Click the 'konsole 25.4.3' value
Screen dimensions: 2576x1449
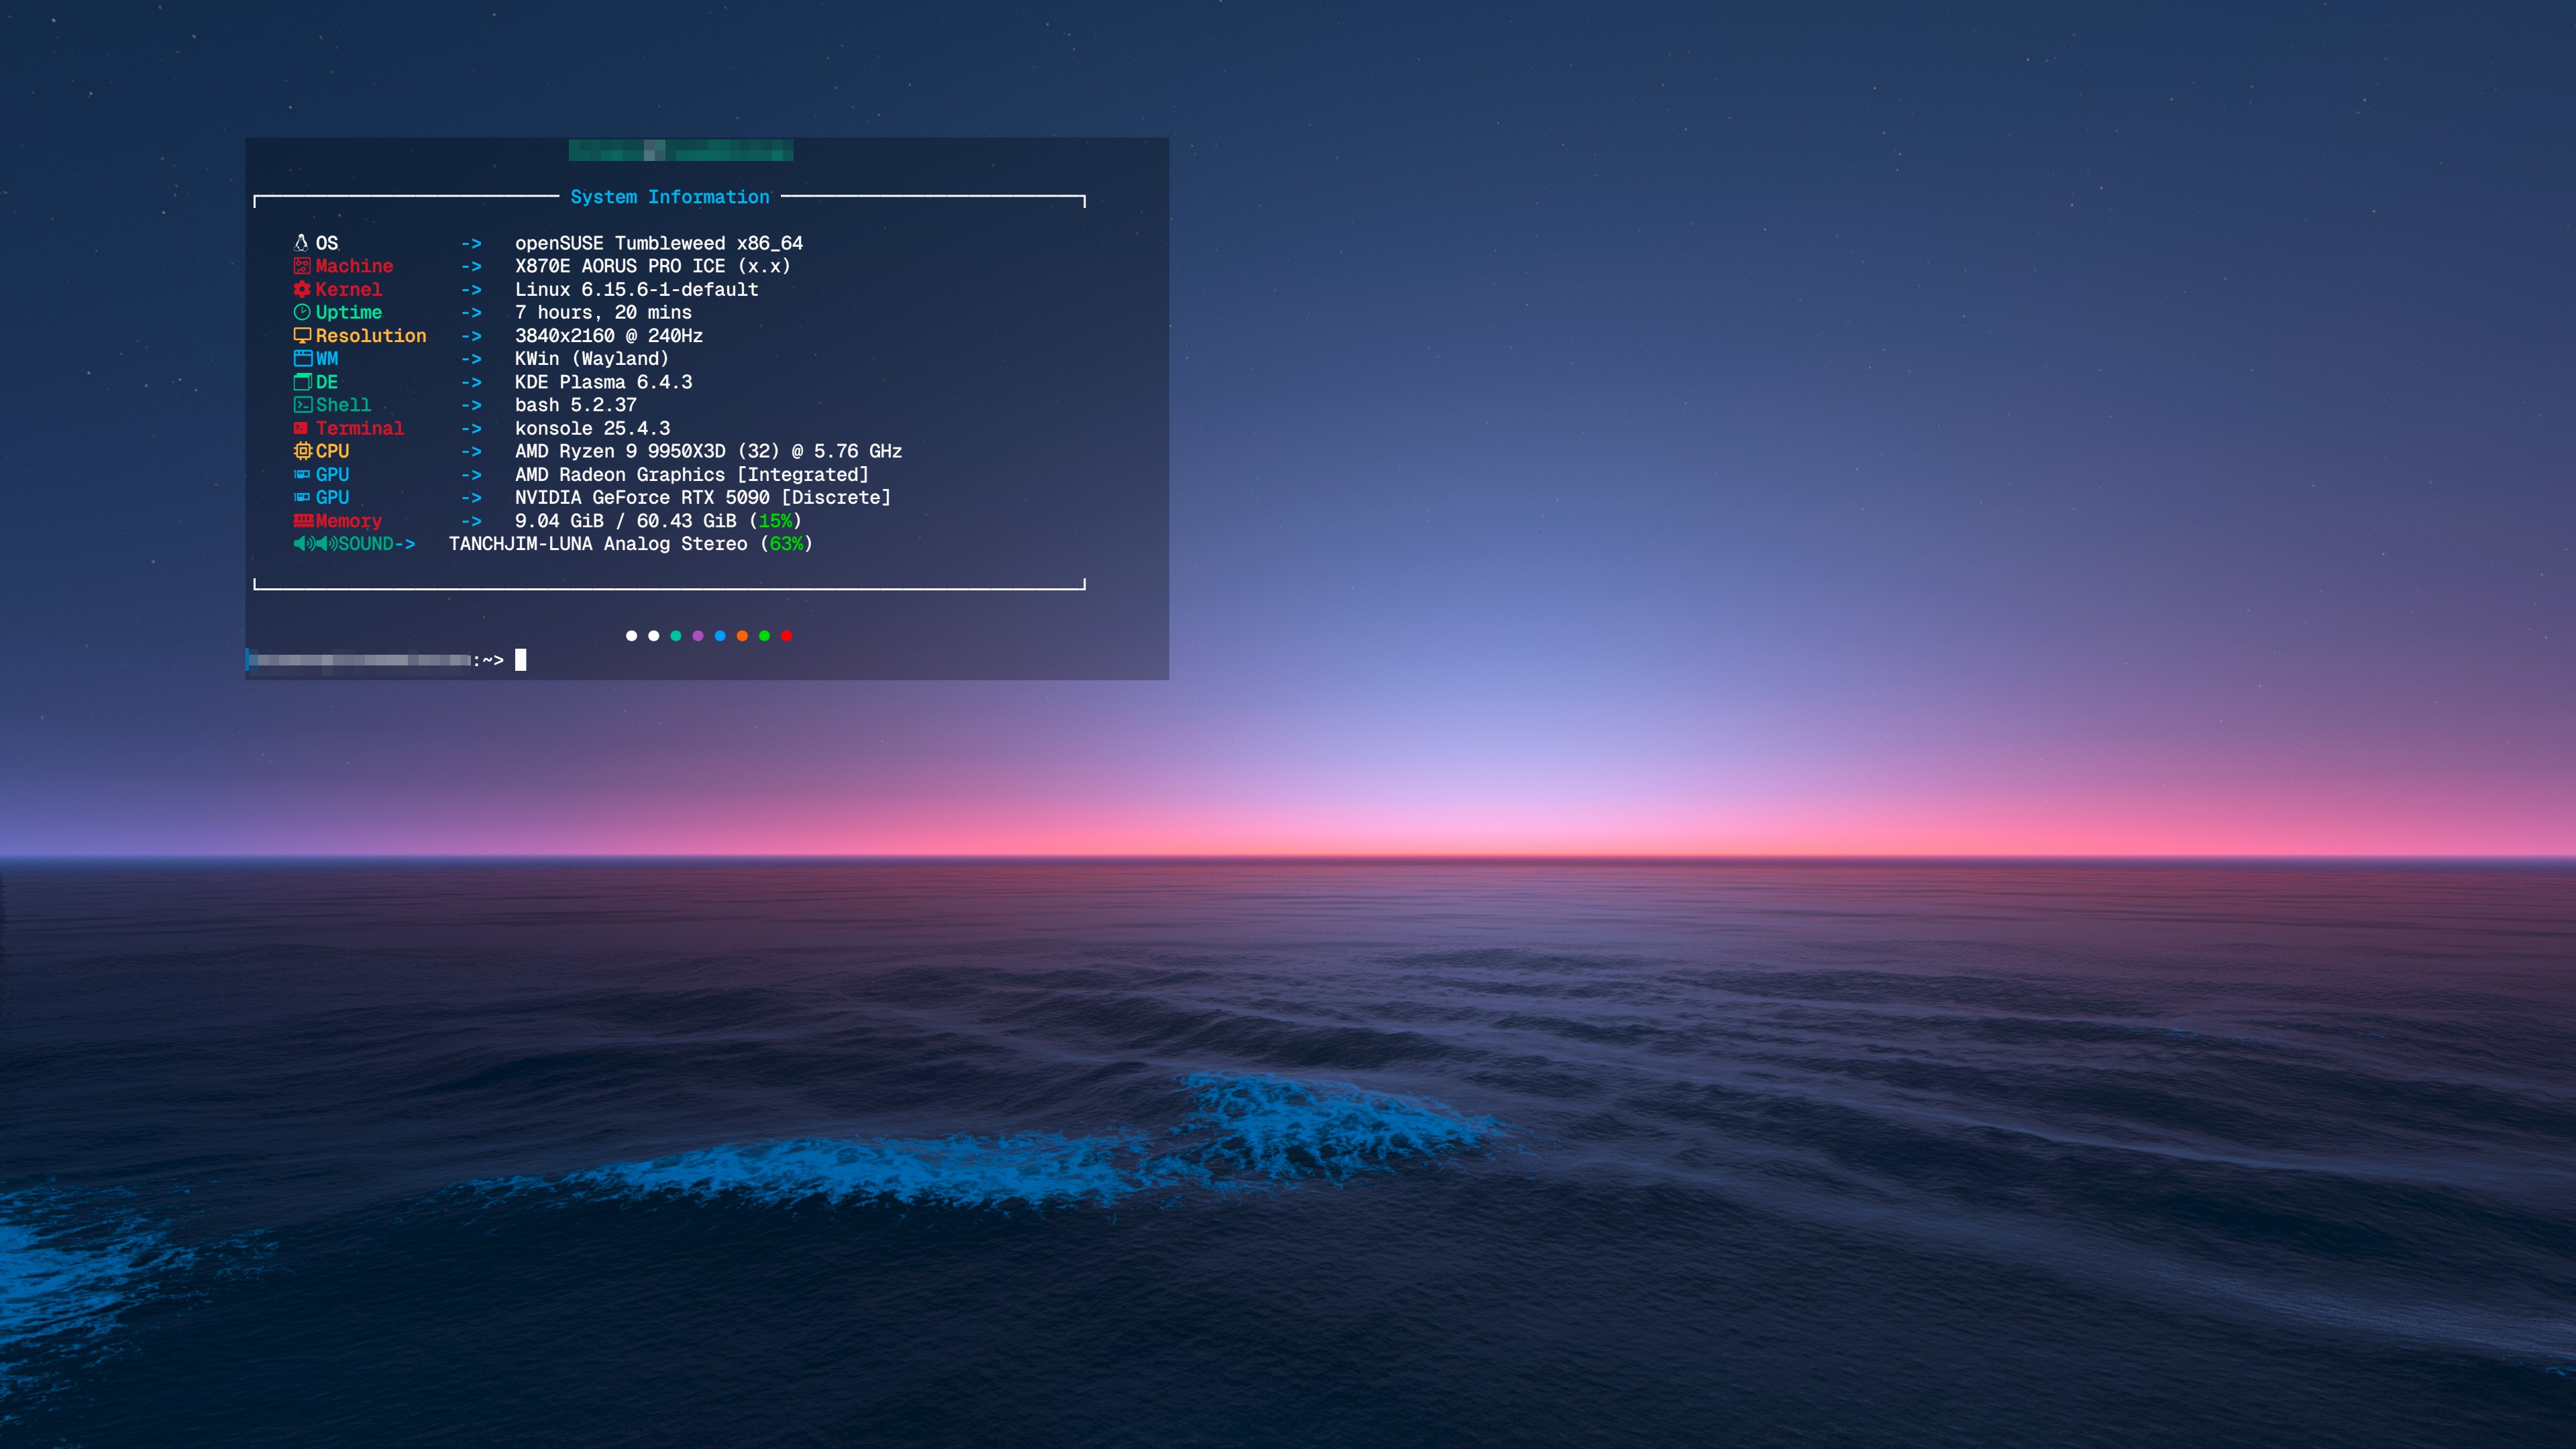pos(592,428)
